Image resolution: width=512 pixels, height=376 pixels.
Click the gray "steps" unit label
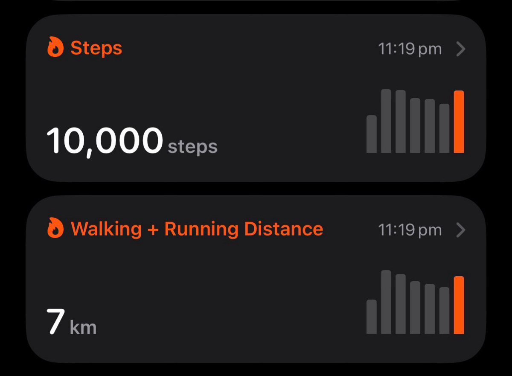click(192, 147)
